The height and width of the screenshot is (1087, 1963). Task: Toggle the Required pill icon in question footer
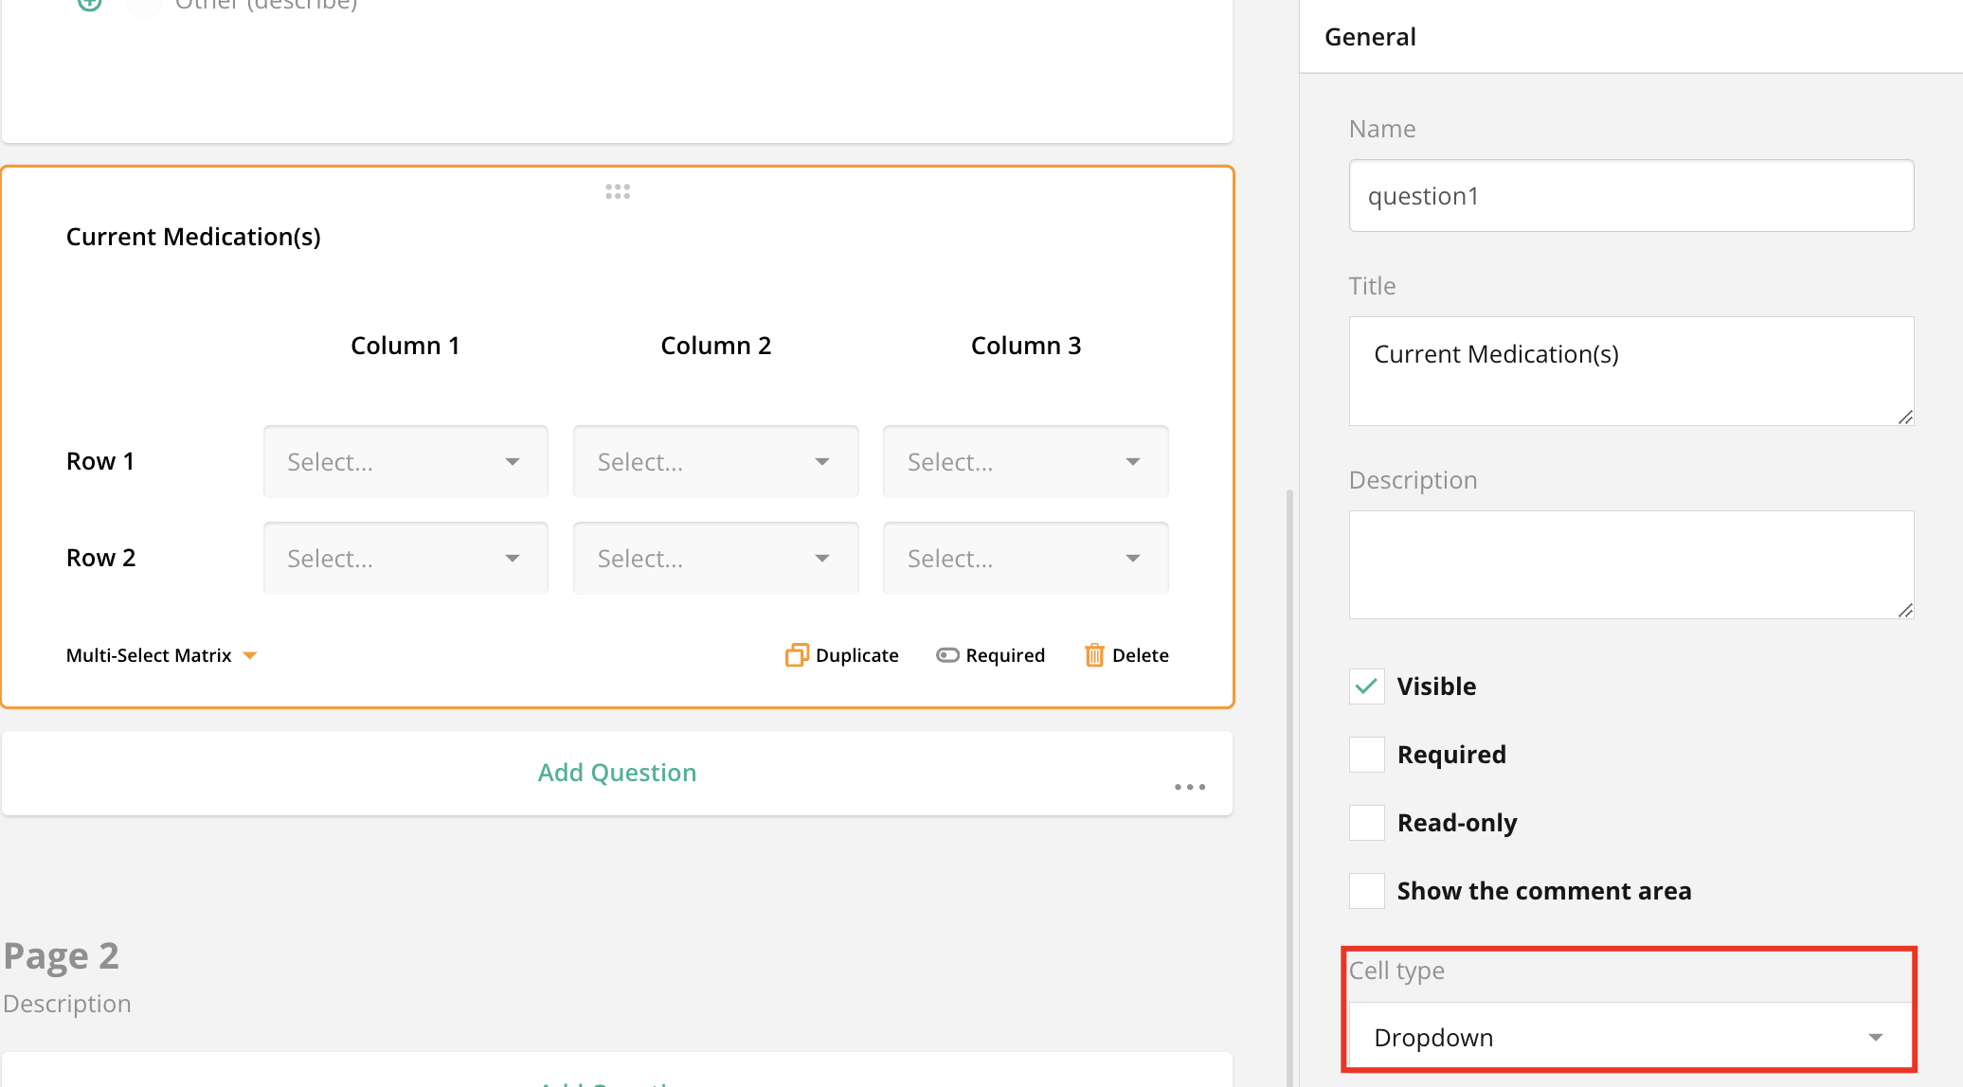(947, 655)
